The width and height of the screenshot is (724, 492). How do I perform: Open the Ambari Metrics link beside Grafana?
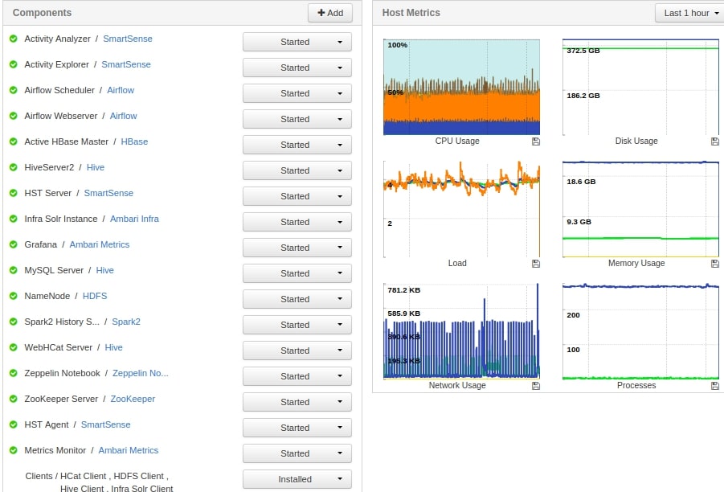coord(100,244)
